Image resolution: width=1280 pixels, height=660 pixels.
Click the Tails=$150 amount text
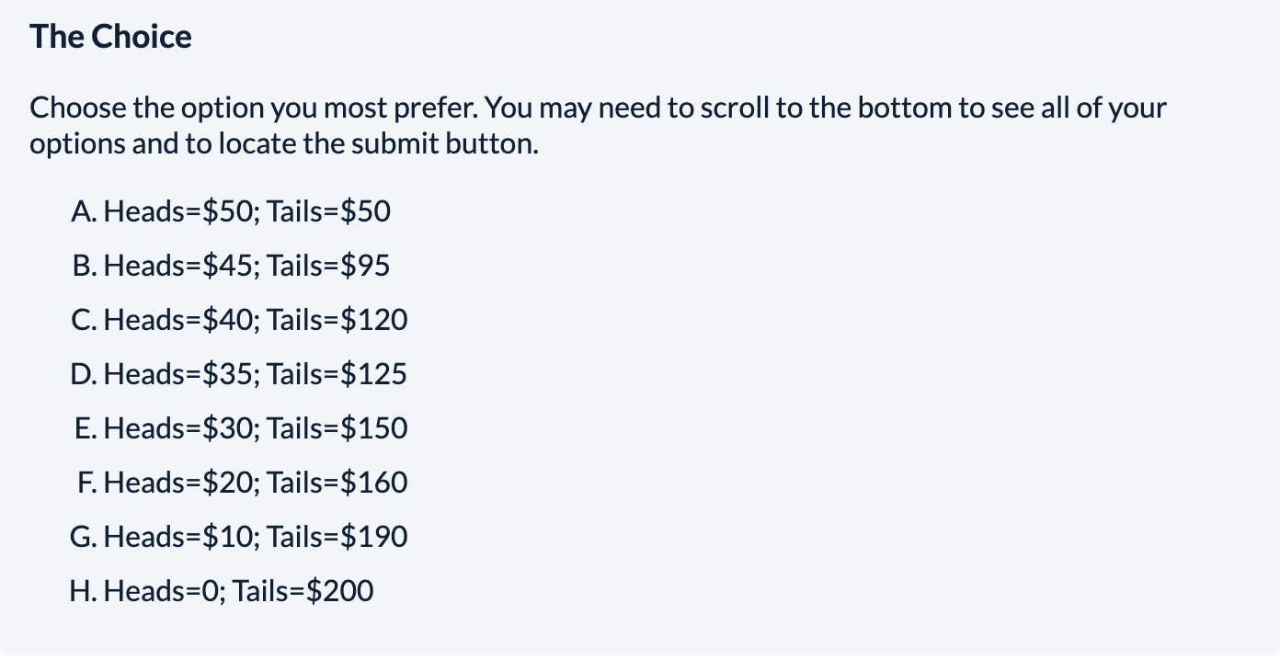337,429
